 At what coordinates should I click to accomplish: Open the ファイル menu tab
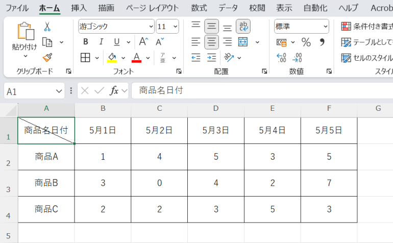pyautogui.click(x=17, y=8)
